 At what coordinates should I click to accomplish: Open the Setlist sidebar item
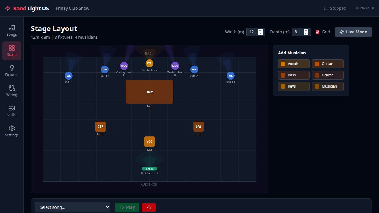tap(12, 111)
